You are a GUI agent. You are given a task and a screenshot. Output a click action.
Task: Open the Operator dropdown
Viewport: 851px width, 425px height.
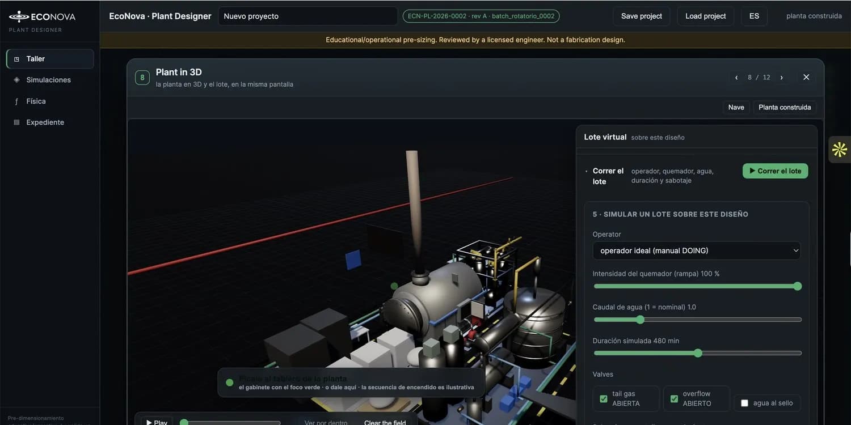coord(697,250)
